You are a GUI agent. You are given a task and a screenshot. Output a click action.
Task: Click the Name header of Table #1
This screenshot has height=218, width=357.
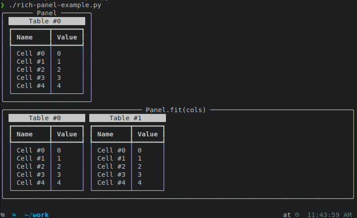(x=105, y=134)
